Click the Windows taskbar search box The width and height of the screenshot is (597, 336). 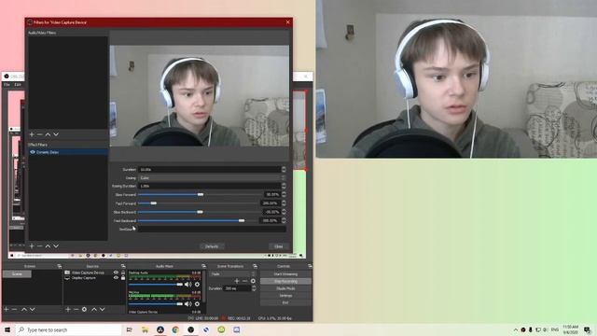point(68,329)
